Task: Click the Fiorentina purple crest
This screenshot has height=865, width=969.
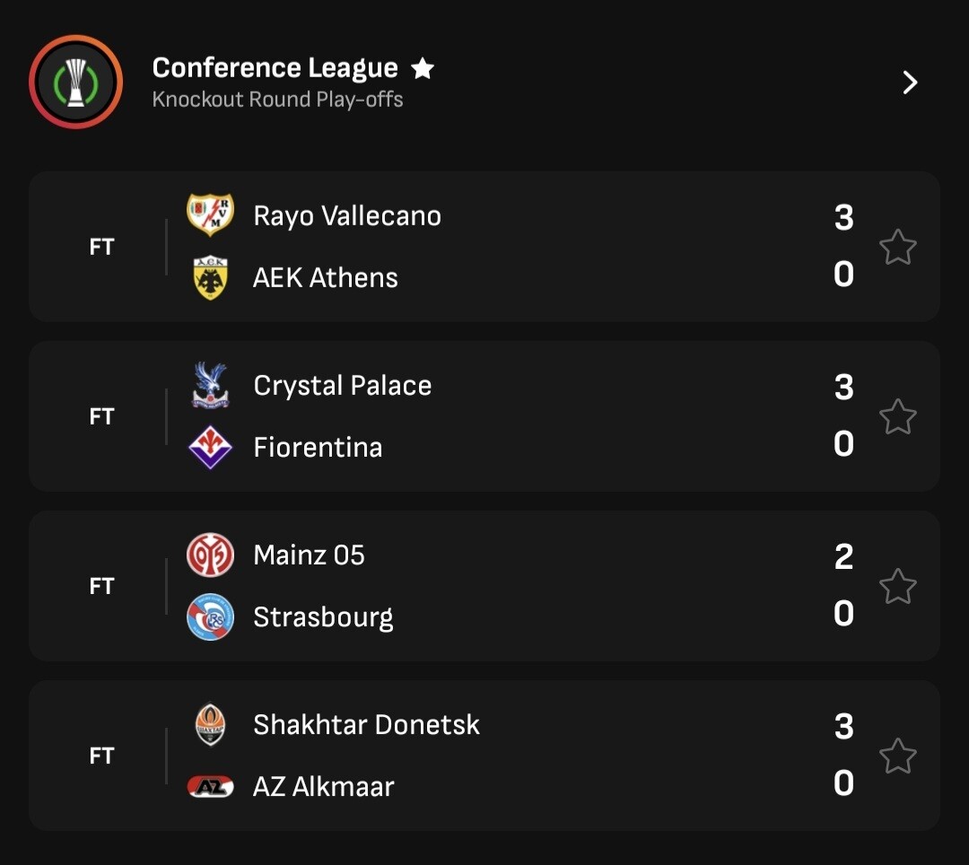Action: 210,447
